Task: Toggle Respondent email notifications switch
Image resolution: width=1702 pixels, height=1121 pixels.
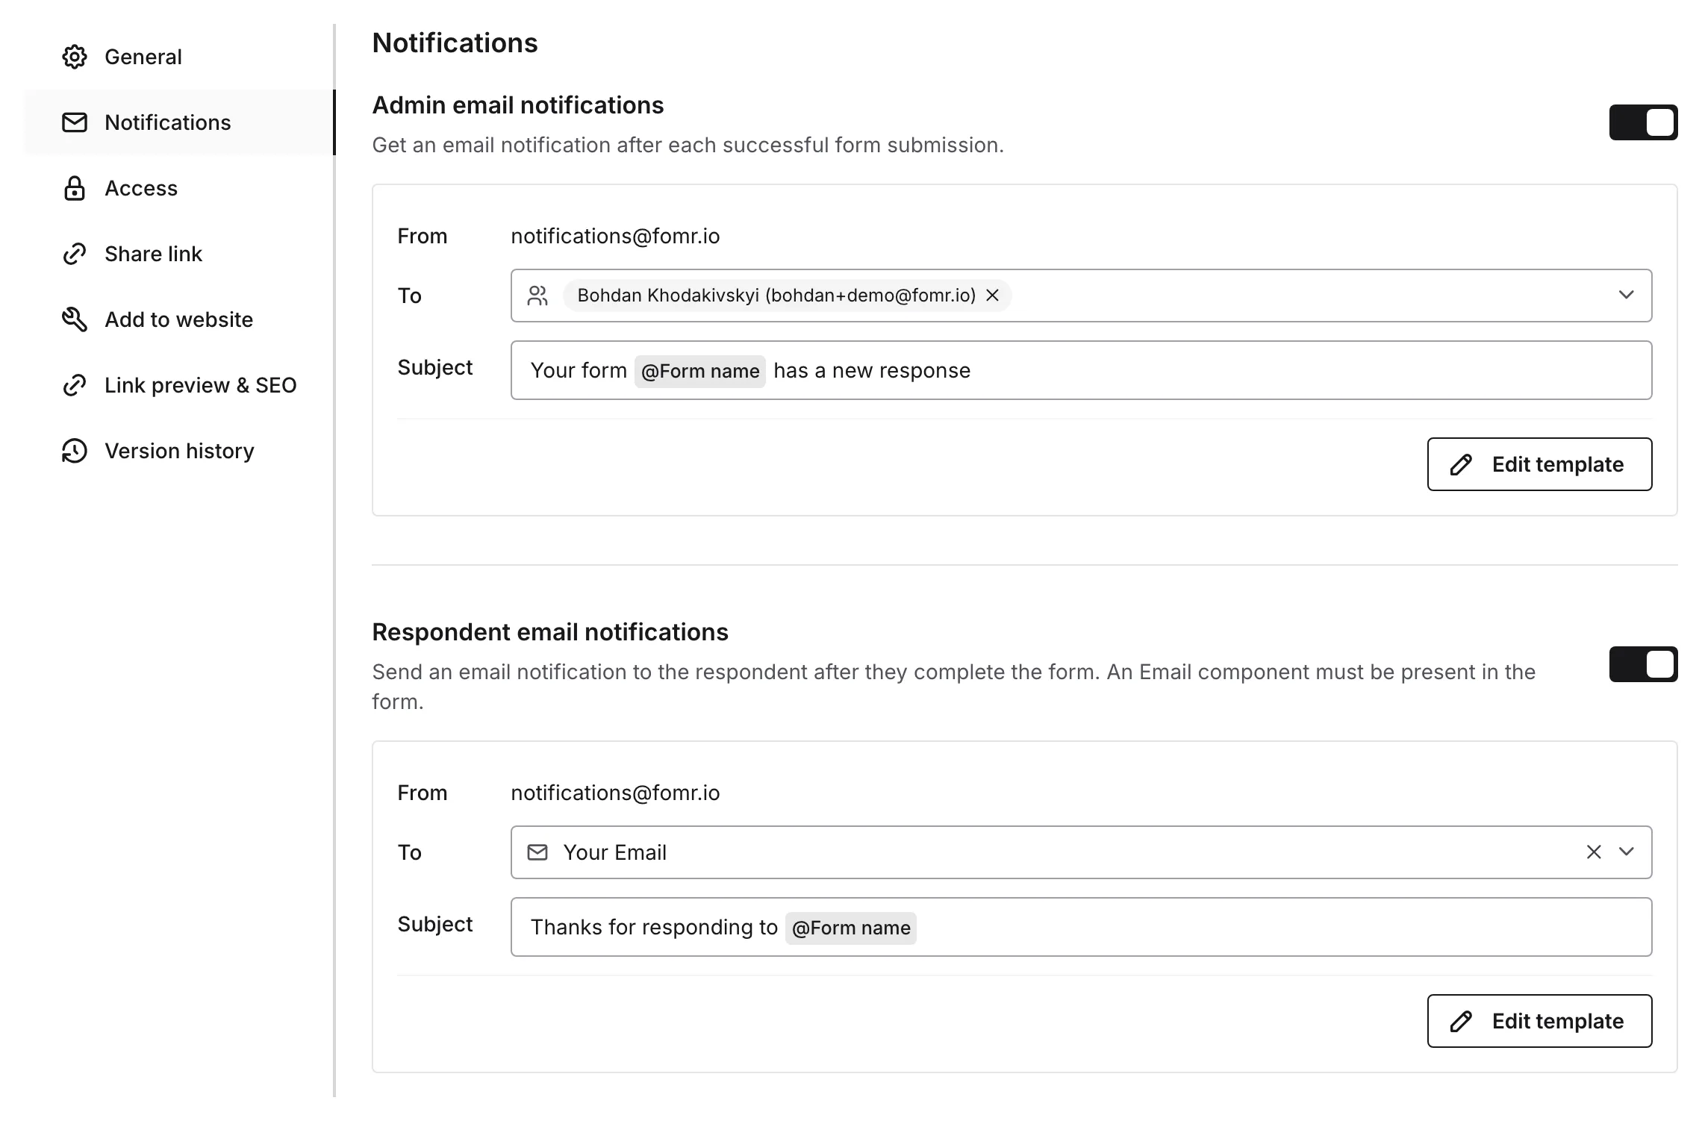Action: click(x=1643, y=664)
